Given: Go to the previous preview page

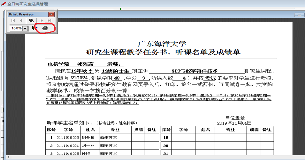Looking at the screenshot, I should point(21,21).
